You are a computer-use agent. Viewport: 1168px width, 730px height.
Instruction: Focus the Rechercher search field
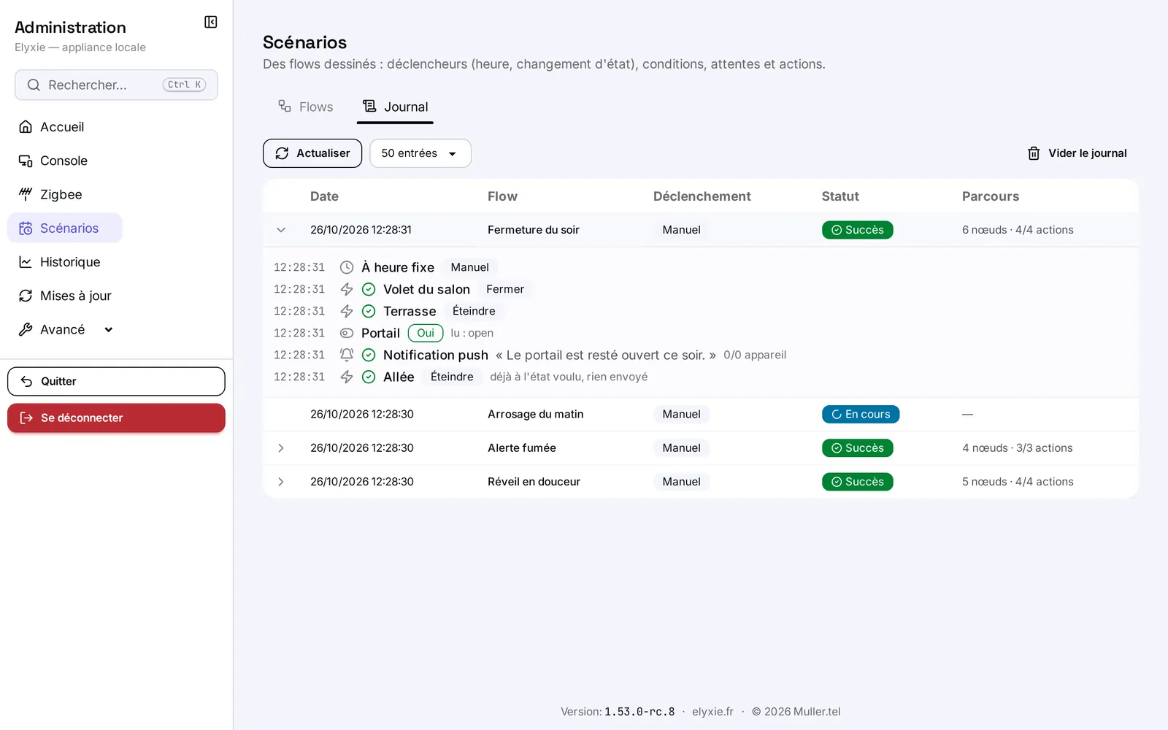click(116, 85)
